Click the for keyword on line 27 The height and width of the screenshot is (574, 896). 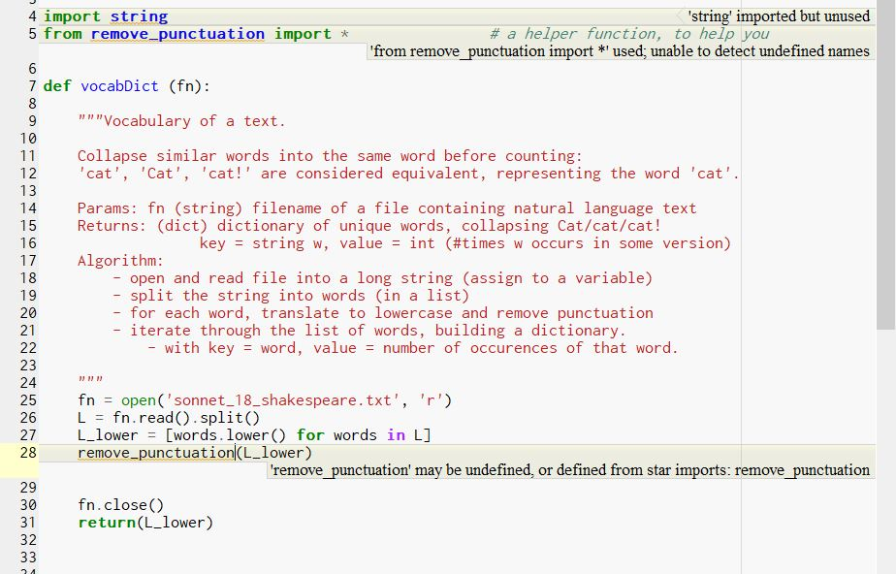(x=310, y=434)
